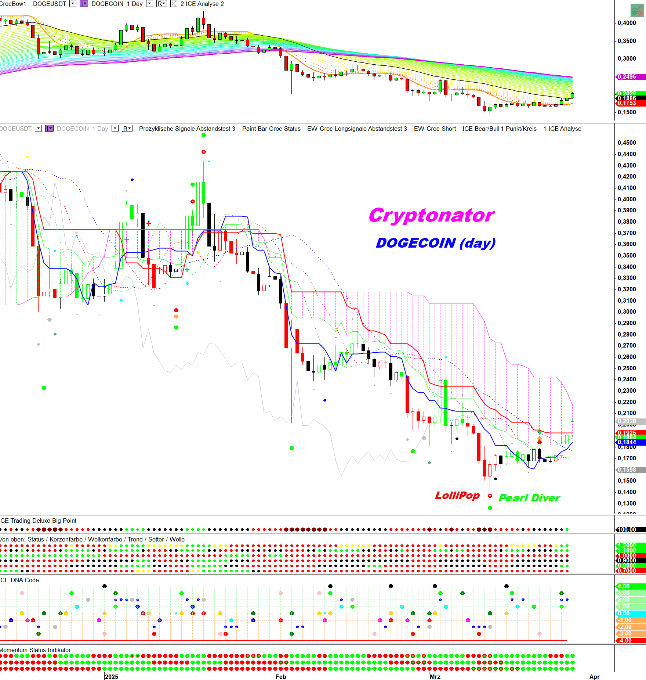Select the Paint Bar Croc Status indicator label
This screenshot has height=680, width=646.
point(271,129)
